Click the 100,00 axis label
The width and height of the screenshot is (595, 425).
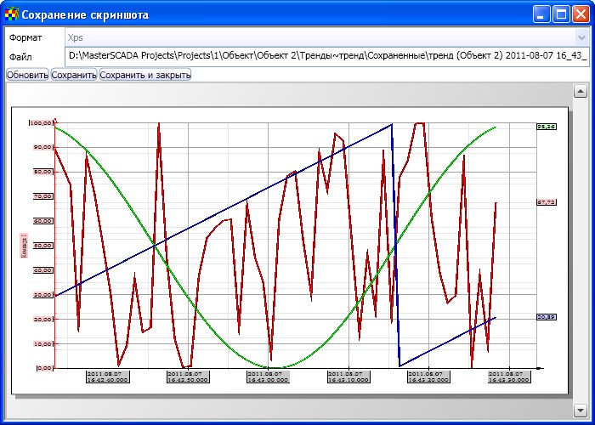point(40,123)
